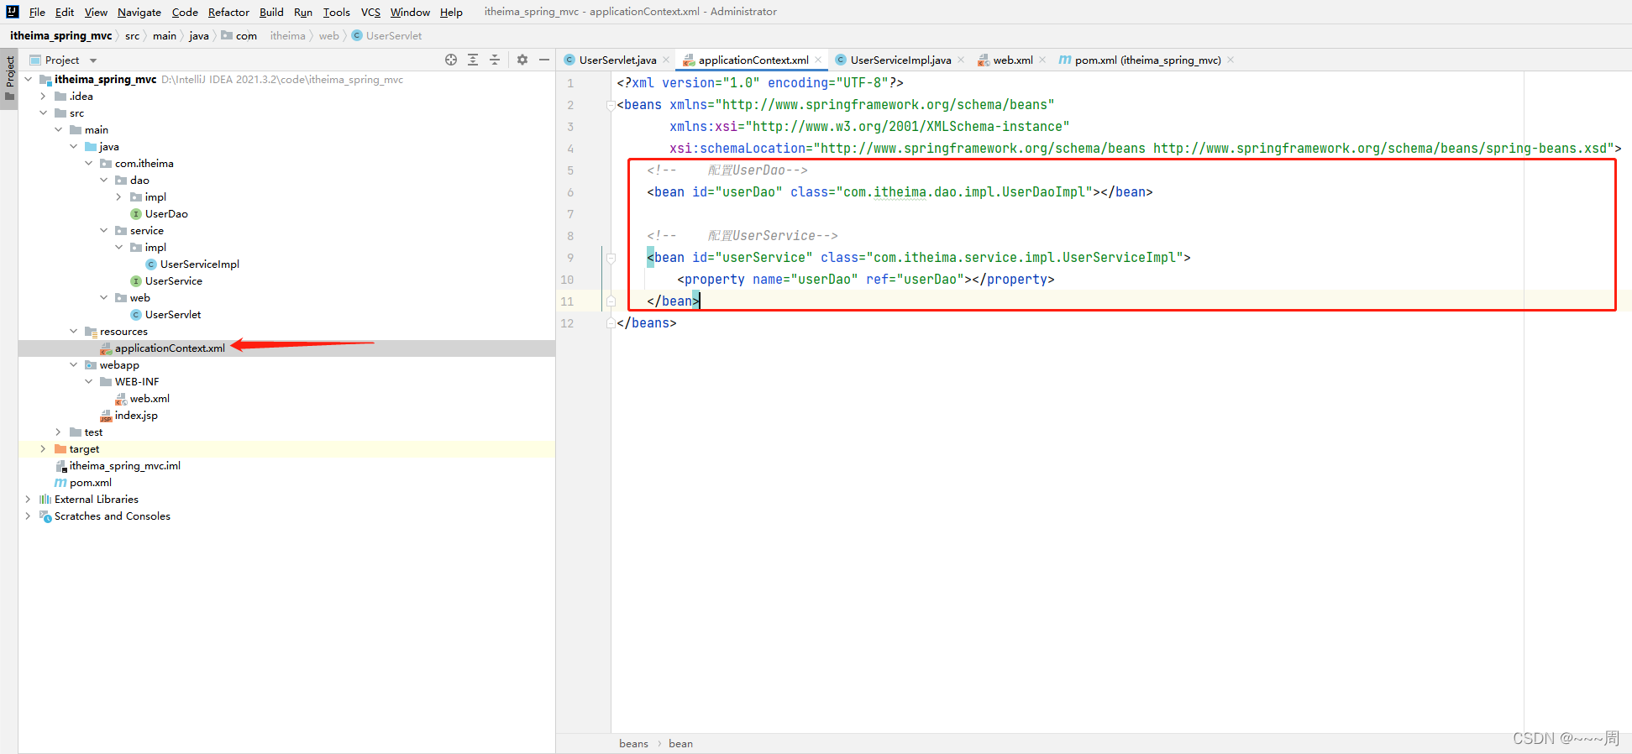Collapse the src folder
This screenshot has height=754, width=1632.
click(x=44, y=113)
